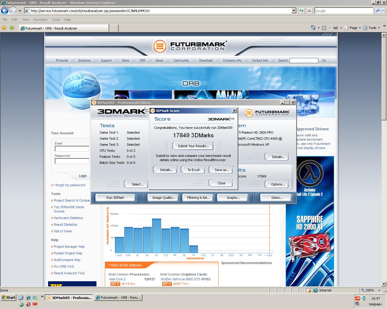The width and height of the screenshot is (387, 309).
Task: Click the Products navigation link
Action: (x=62, y=60)
